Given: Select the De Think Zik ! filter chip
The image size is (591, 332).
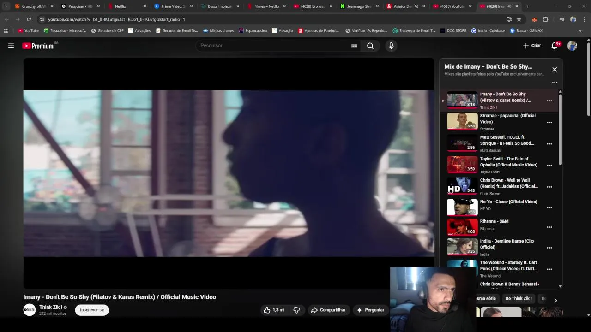Looking at the screenshot, I should [x=518, y=298].
